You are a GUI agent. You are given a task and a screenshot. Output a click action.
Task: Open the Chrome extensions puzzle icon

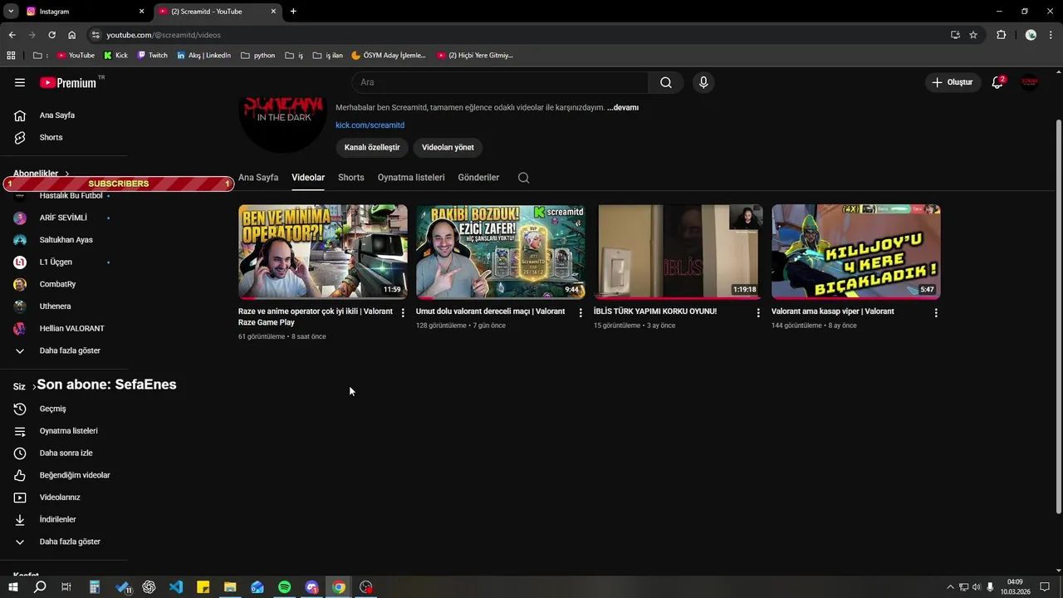pyautogui.click(x=1001, y=35)
